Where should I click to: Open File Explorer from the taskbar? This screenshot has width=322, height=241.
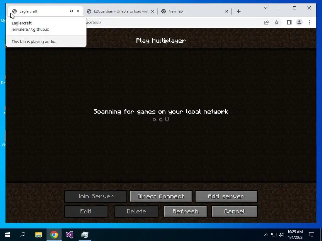pyautogui.click(x=38, y=235)
